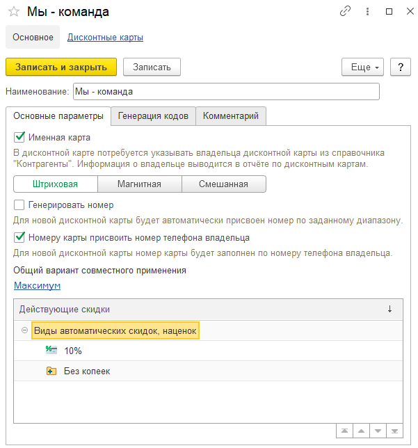Image resolution: width=418 pixels, height=448 pixels.
Task: Click the question mark help button
Action: tap(400, 67)
